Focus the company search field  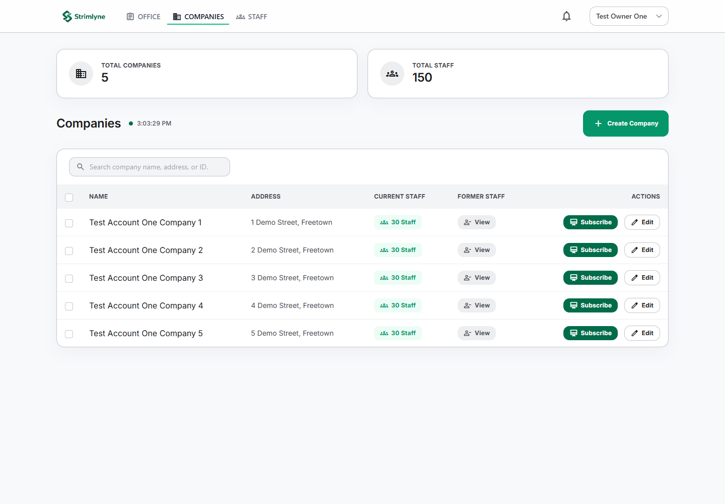150,167
